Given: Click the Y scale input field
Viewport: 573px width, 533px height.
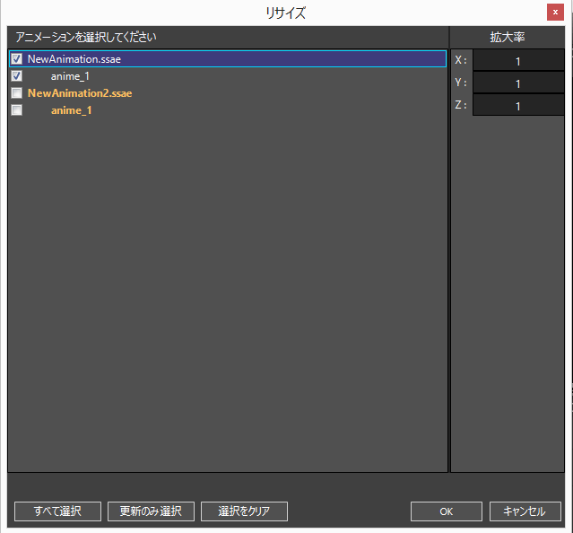Looking at the screenshot, I should [518, 83].
